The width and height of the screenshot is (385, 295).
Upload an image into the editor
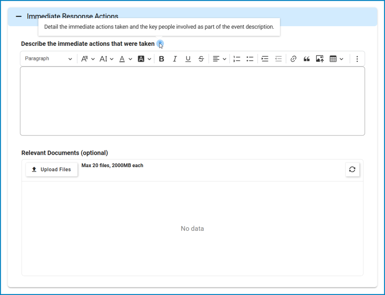click(x=320, y=59)
